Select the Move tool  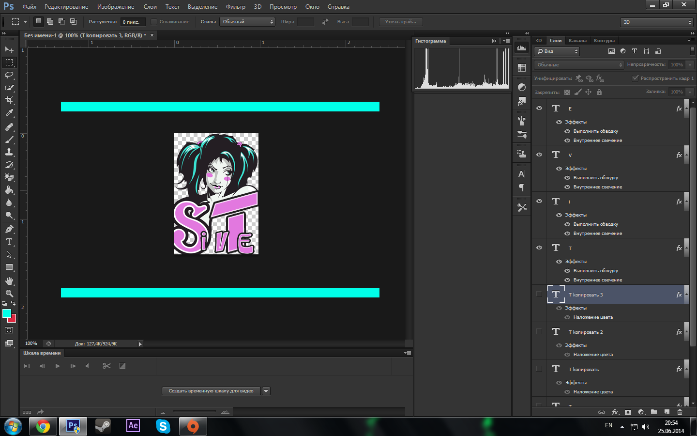pos(9,49)
